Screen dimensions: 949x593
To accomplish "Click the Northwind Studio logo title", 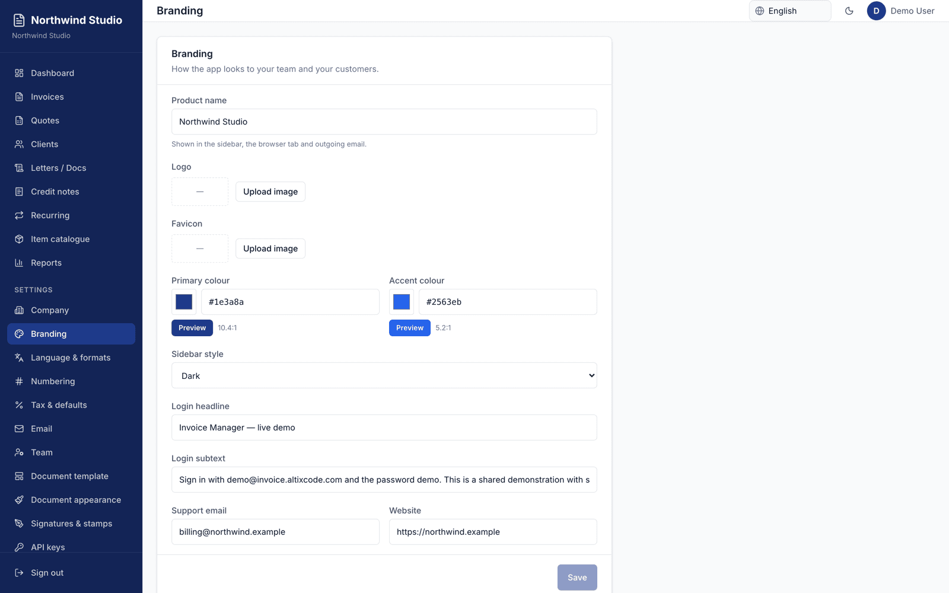I will coord(77,20).
